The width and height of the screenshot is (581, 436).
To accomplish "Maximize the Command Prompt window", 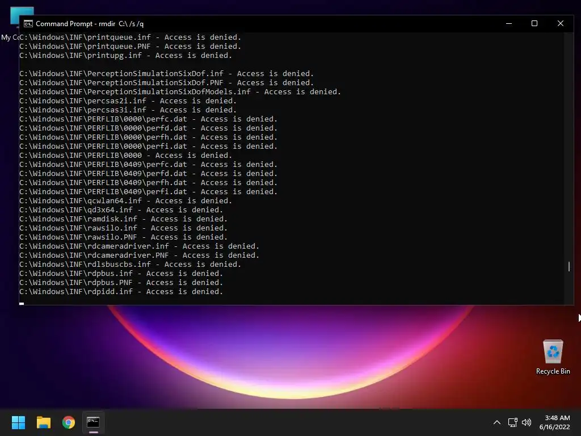I will (534, 23).
